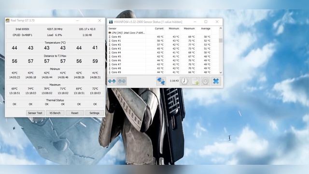Click thermometer icon of Core #9
The height and width of the screenshot is (174, 309).
tap(110, 72)
